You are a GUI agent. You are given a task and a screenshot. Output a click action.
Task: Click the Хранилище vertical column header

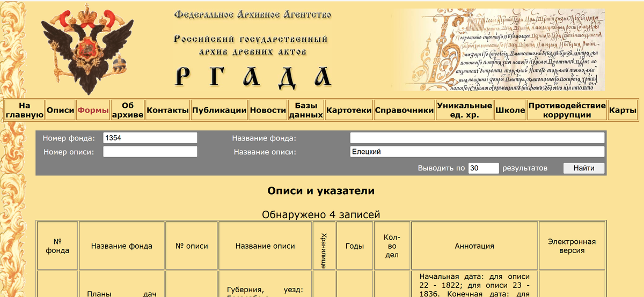[324, 246]
